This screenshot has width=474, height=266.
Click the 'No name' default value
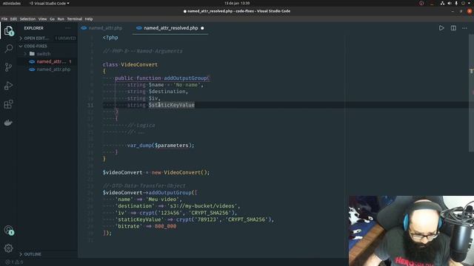click(x=187, y=85)
